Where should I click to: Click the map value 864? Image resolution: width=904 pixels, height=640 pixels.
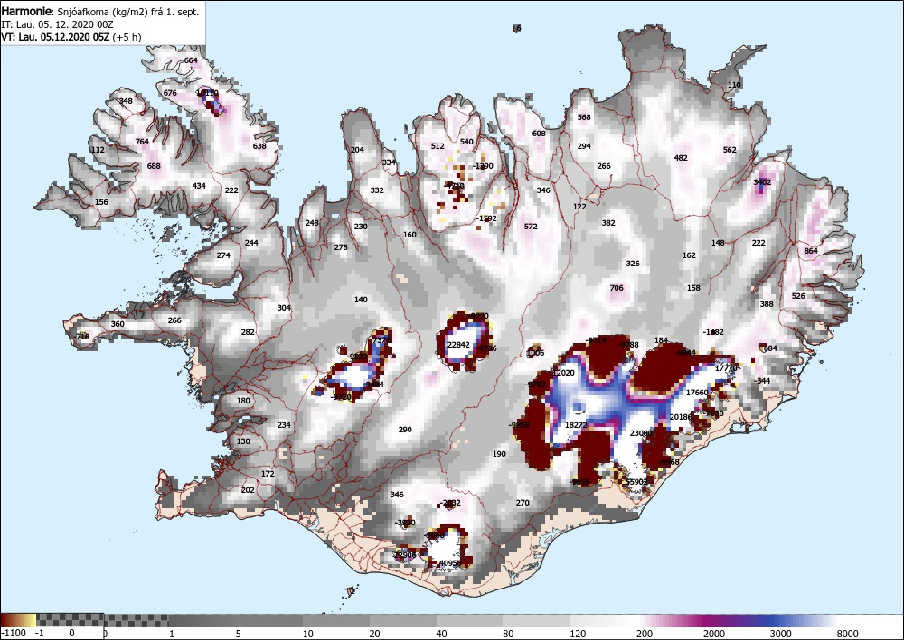[811, 251]
